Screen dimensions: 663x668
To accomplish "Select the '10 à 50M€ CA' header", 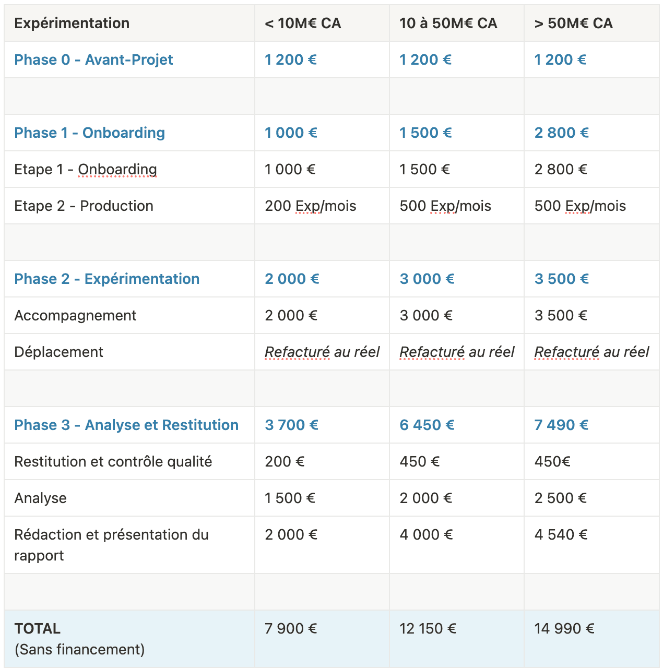I will [448, 23].
